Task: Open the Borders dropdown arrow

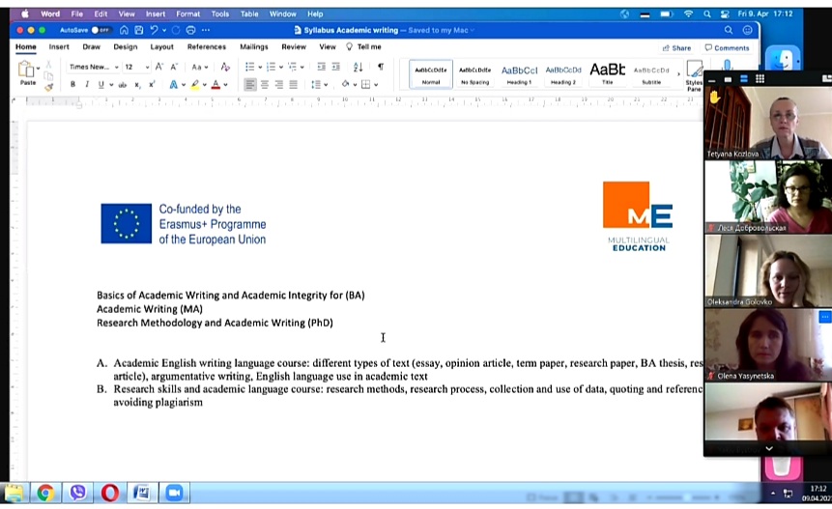Action: [x=376, y=85]
